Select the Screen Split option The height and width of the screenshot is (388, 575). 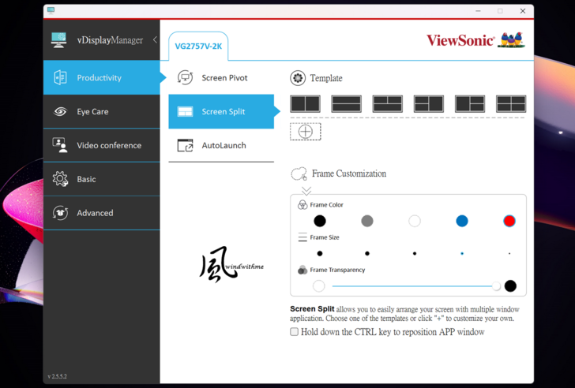[221, 112]
